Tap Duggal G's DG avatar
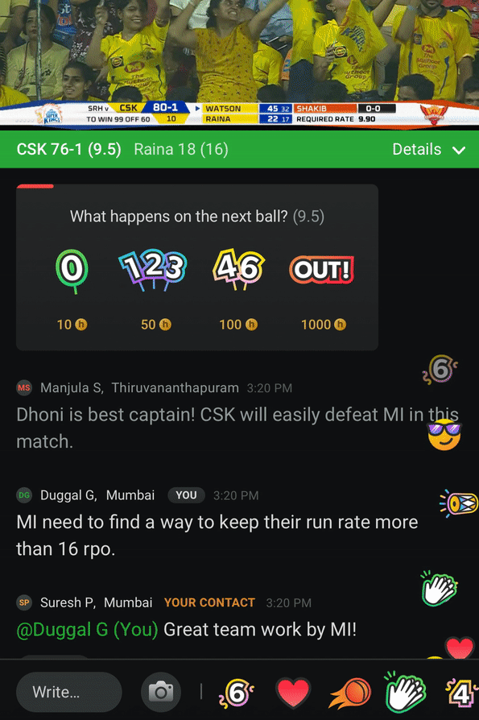 click(24, 495)
